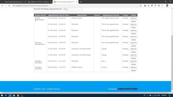Open the www.studentprojectguide.com developer link
The width and height of the screenshot is (173, 97).
[x=127, y=89]
